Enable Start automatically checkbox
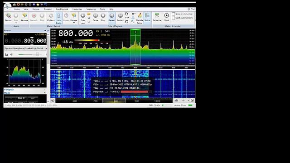The width and height of the screenshot is (290, 163). pos(173,18)
